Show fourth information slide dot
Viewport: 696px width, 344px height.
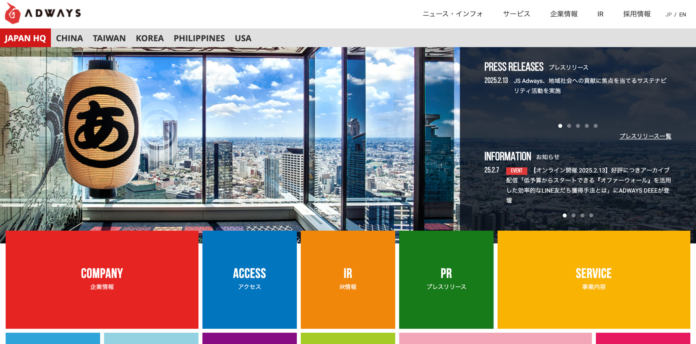(x=591, y=215)
